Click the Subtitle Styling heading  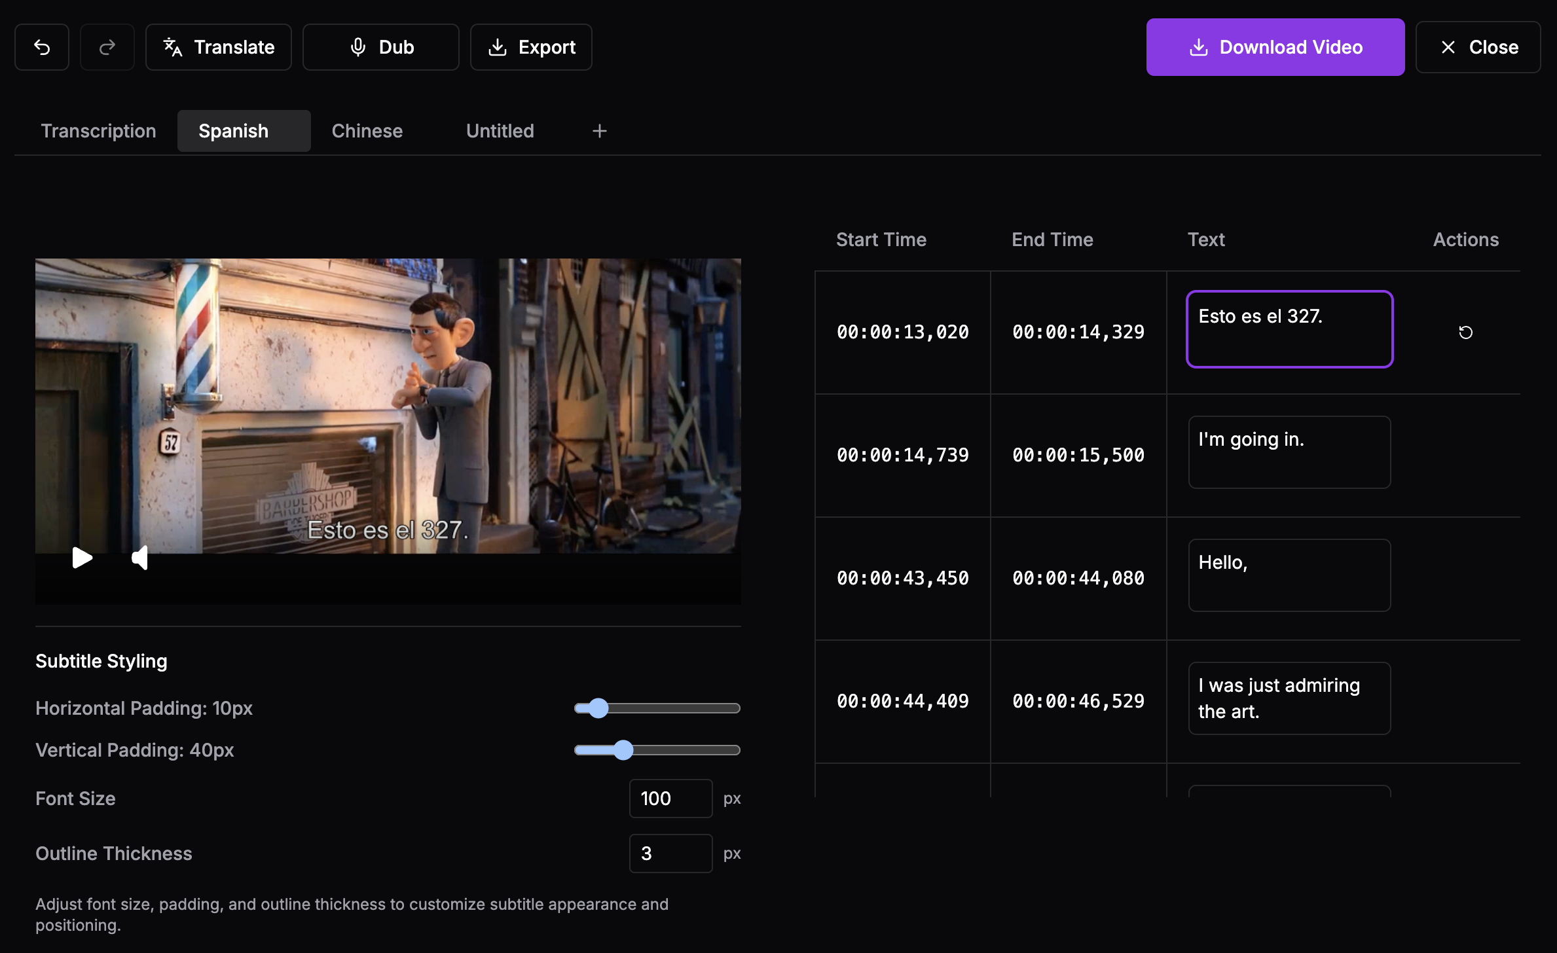101,661
